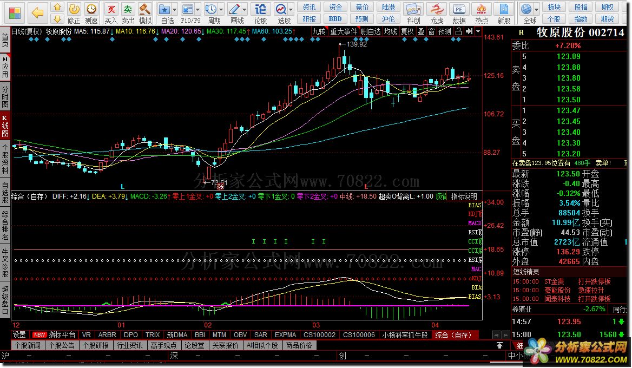Open the 科创 board icon
The height and width of the screenshot is (368, 632).
pyautogui.click(x=413, y=13)
